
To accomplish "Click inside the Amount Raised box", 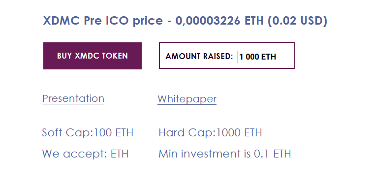I will pyautogui.click(x=227, y=55).
